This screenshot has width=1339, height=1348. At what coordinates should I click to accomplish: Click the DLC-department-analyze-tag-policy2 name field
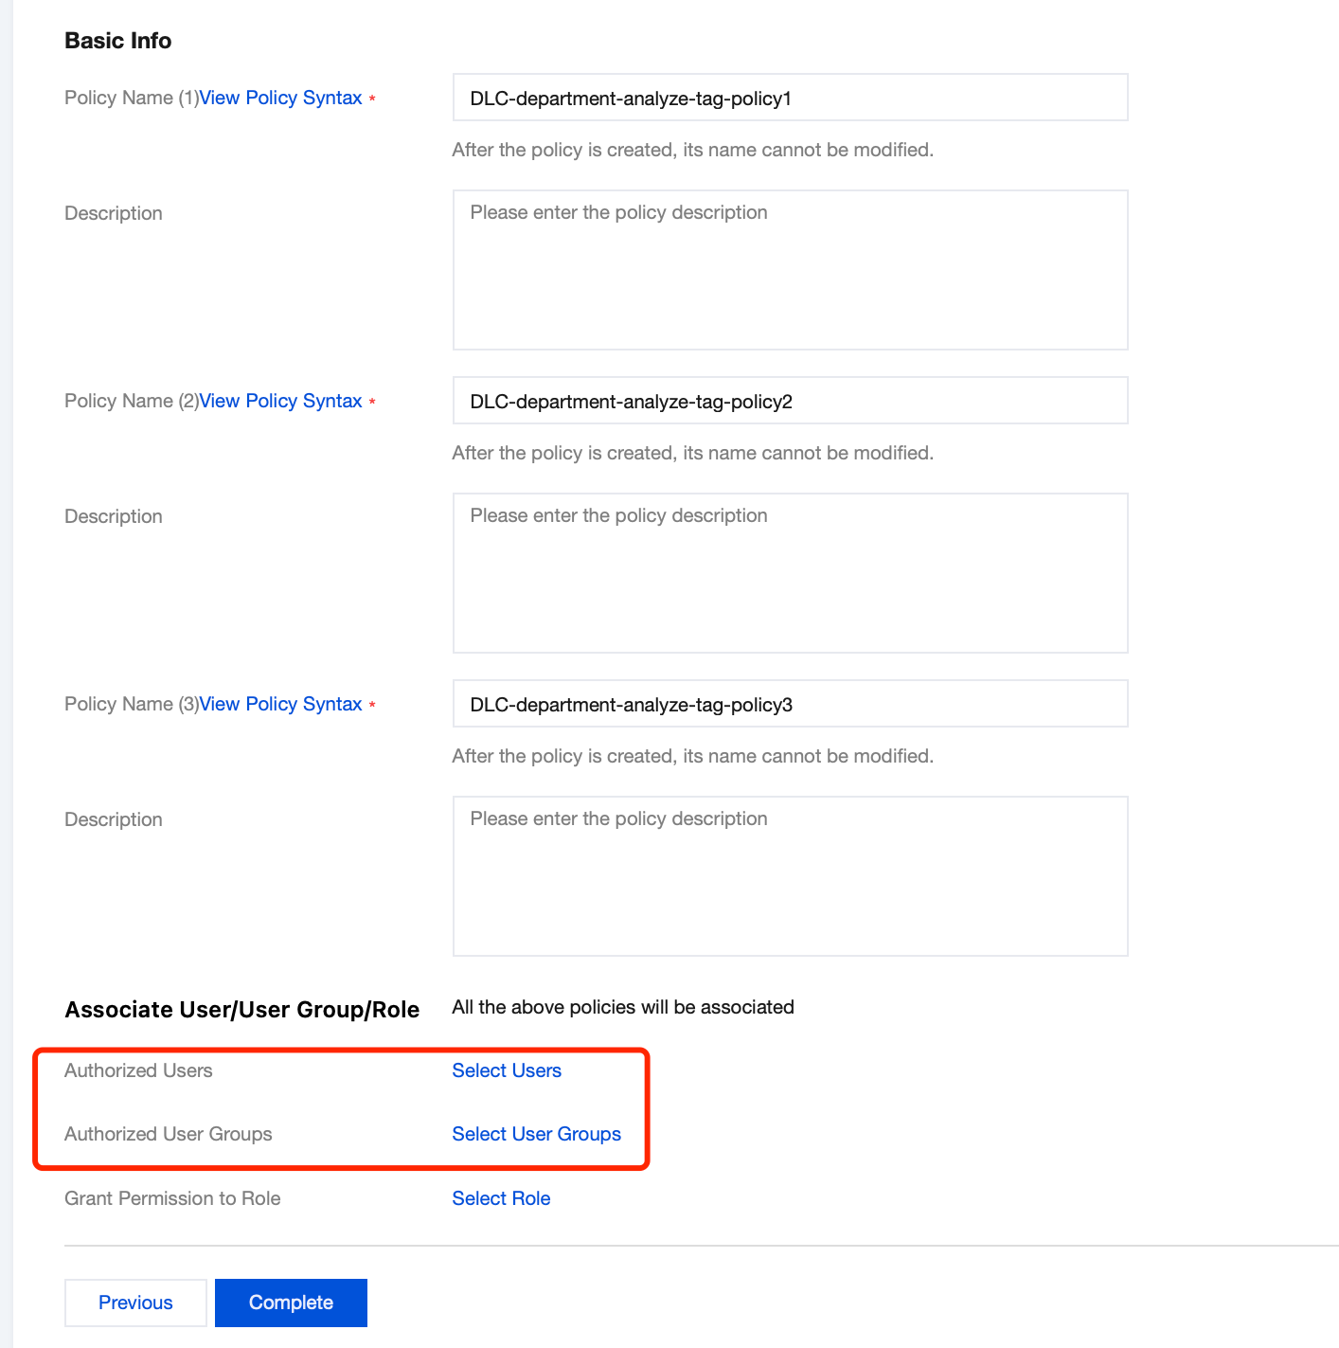coord(790,401)
